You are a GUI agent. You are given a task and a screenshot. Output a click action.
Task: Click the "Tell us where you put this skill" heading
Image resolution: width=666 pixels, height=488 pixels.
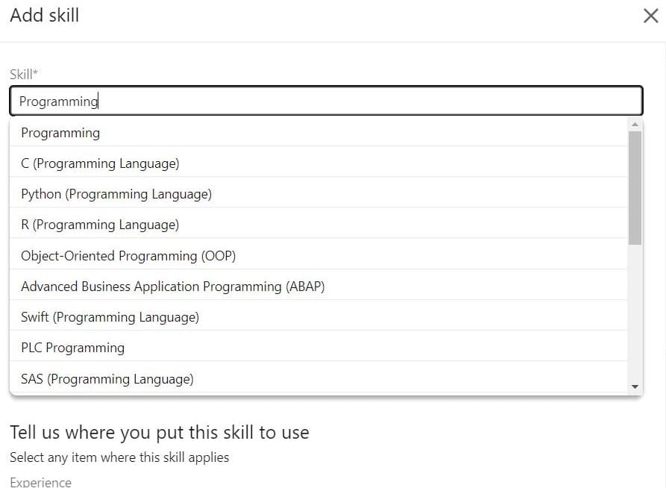point(159,433)
